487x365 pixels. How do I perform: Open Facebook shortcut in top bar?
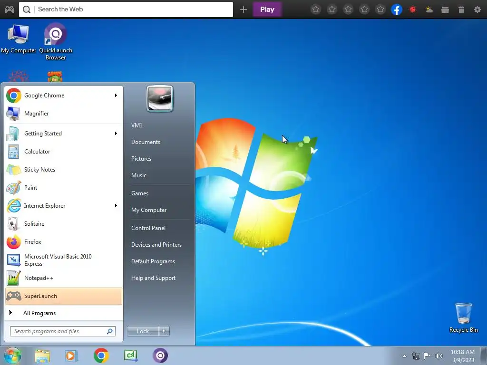click(397, 10)
